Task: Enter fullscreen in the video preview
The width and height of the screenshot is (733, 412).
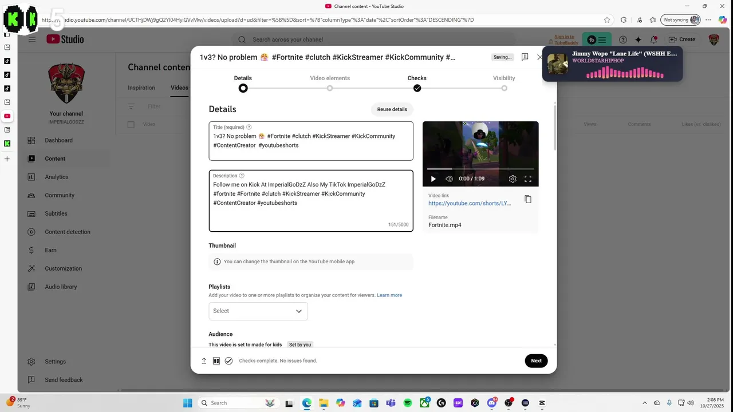Action: 528,179
